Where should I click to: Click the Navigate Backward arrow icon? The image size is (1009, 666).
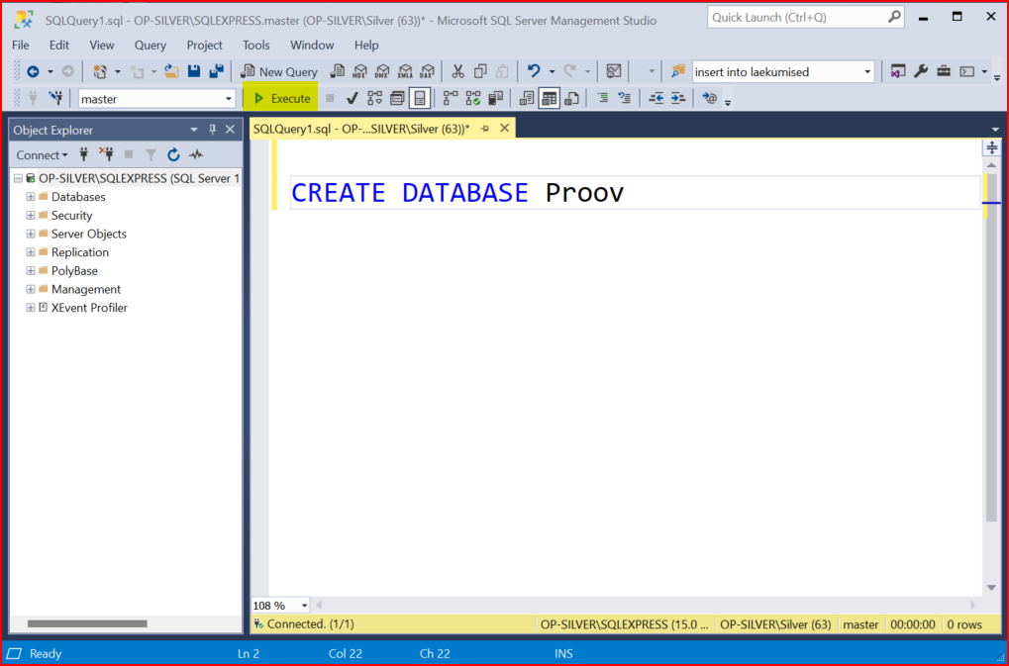click(33, 71)
